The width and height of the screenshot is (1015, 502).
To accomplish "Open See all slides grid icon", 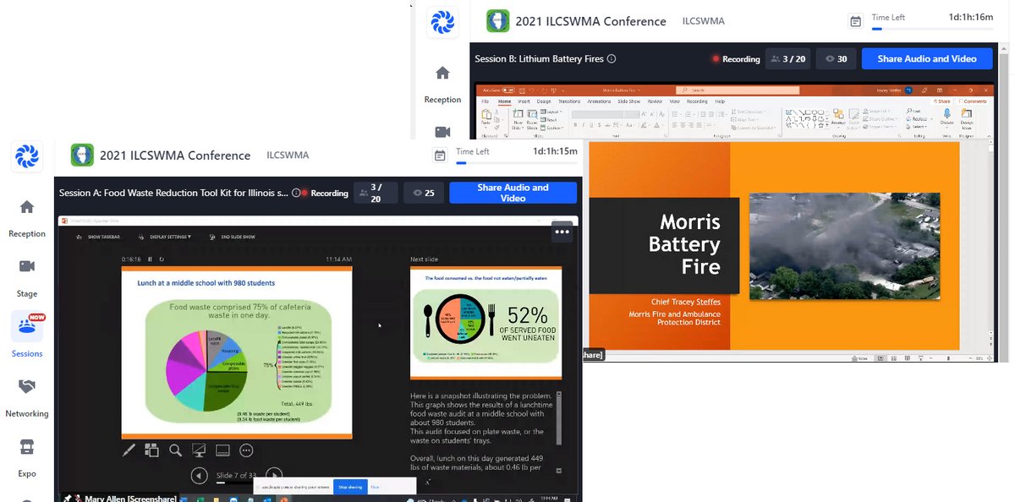I will pyautogui.click(x=152, y=450).
